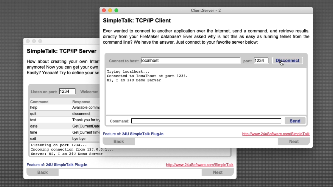This screenshot has width=333, height=187.
Task: Select the help command row
Action: coord(52,107)
